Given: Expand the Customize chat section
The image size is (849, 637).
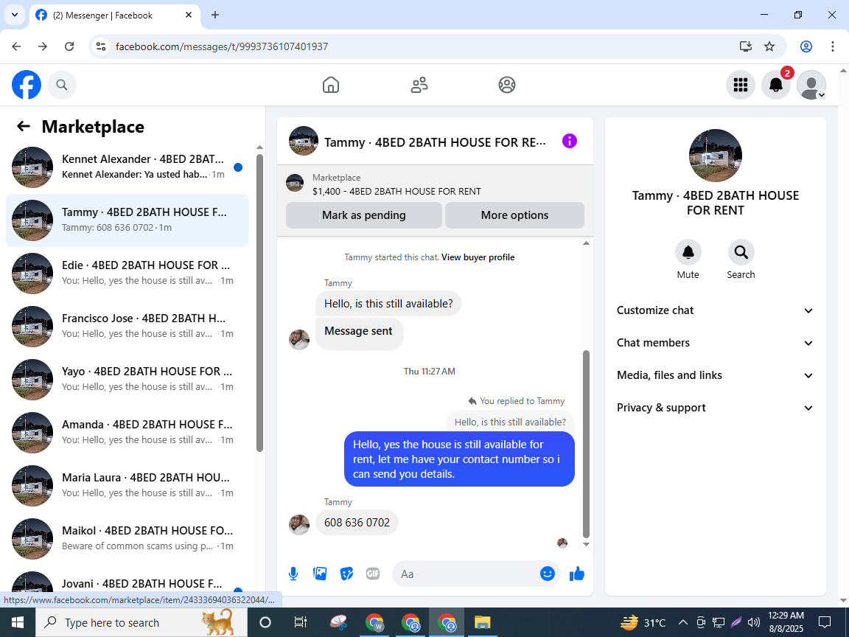Looking at the screenshot, I should pyautogui.click(x=715, y=310).
